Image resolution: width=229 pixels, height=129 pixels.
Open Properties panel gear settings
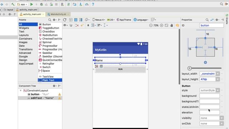(217, 20)
